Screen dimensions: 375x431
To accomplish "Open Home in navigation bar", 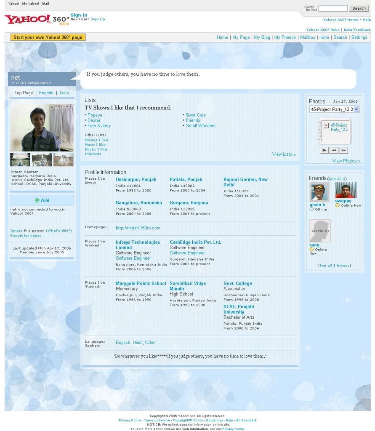I will [222, 37].
